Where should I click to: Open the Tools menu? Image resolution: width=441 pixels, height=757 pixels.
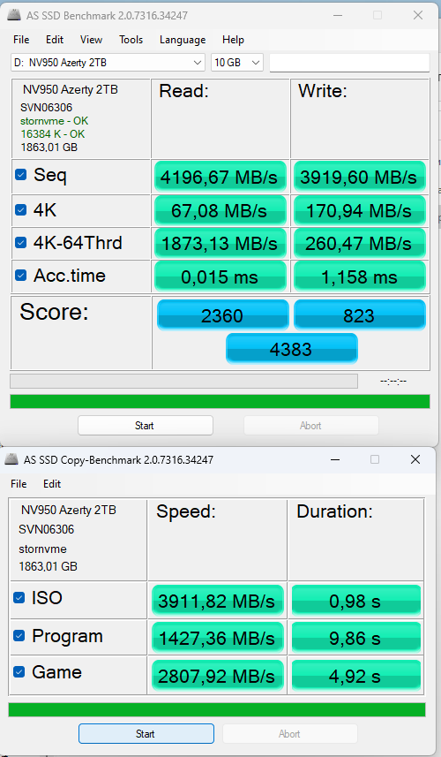[131, 40]
